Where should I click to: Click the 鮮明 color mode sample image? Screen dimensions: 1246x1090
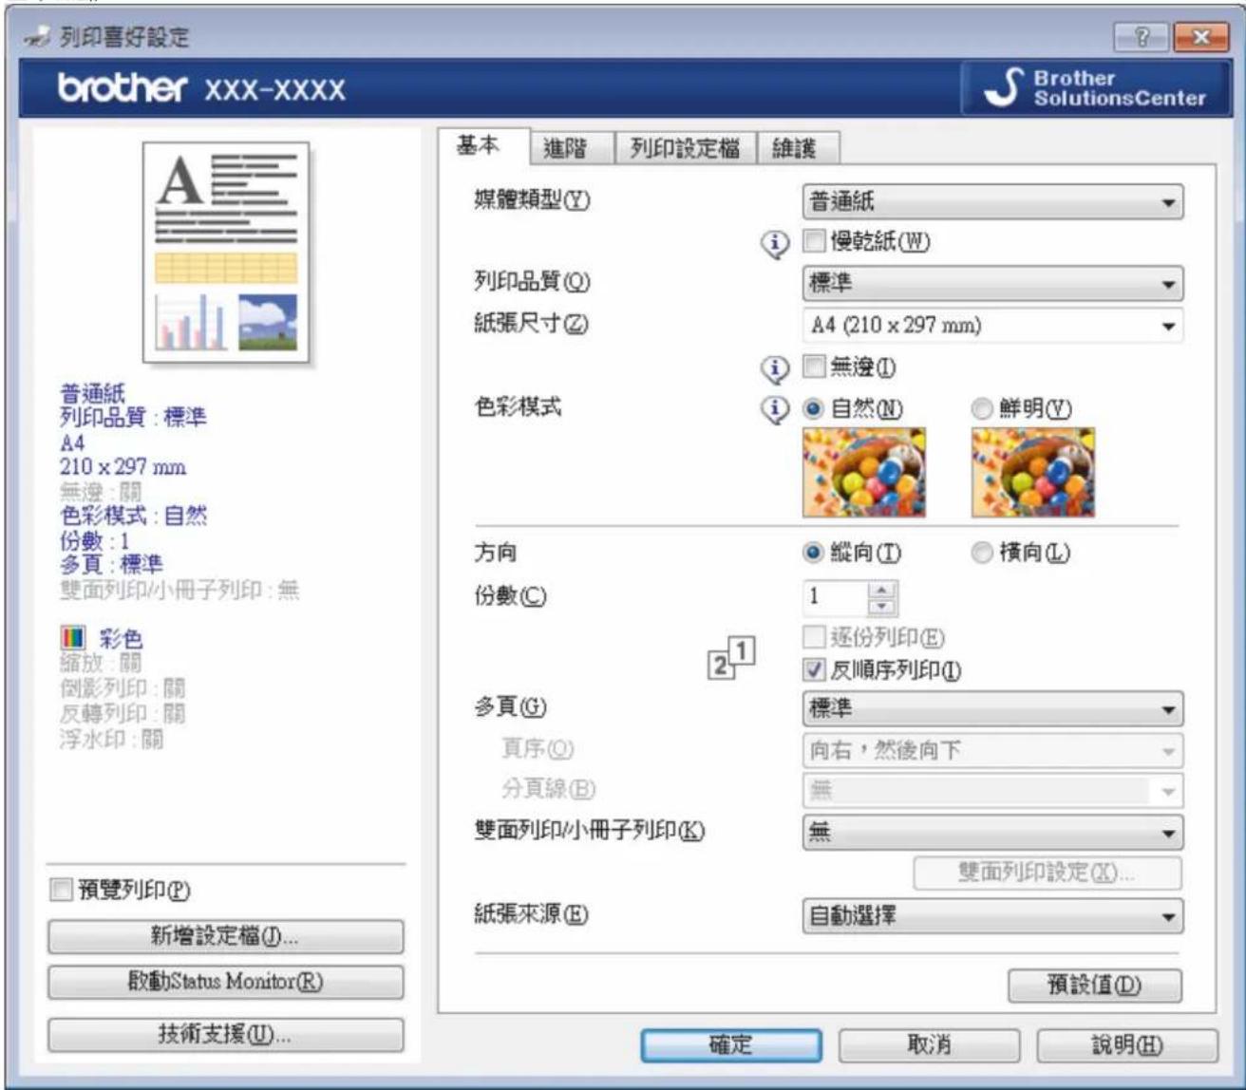[1033, 472]
